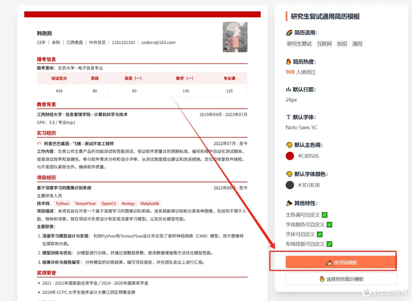Click the palette icon beside 默认字体颜色
This screenshot has height=301, width=412.
(x=289, y=174)
